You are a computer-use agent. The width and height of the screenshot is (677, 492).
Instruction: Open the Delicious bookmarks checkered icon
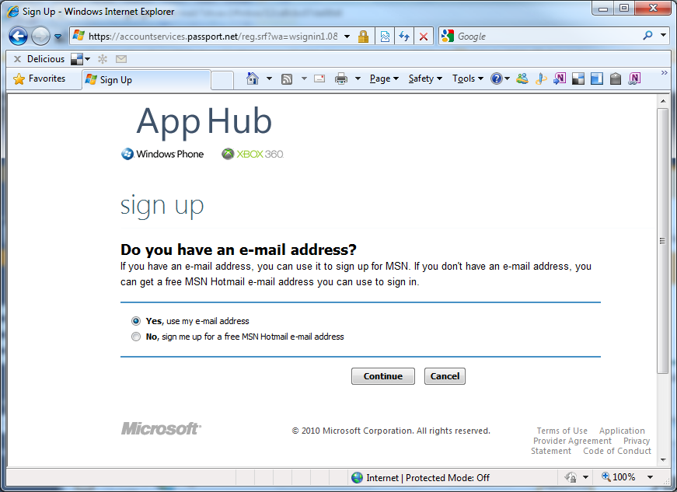(x=77, y=59)
